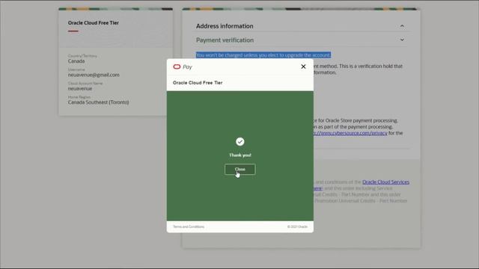Click the Oracle Cloud Free Tier sidebar title
This screenshot has width=479, height=269.
click(x=94, y=23)
